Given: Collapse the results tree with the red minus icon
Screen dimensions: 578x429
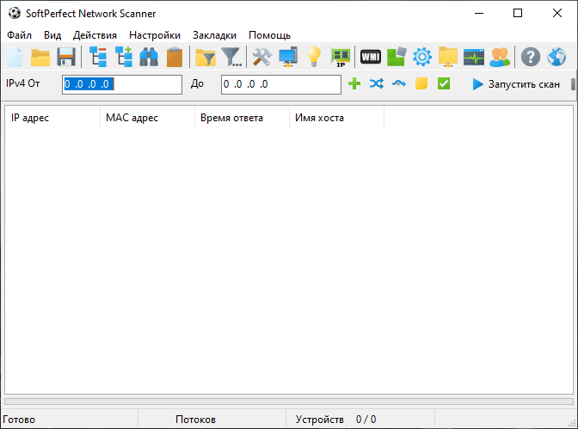Looking at the screenshot, I should 98,57.
